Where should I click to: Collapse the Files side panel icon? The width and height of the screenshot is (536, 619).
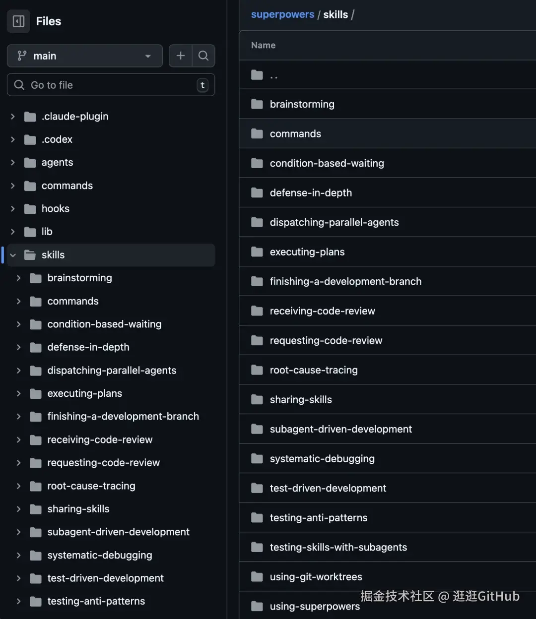(x=18, y=21)
